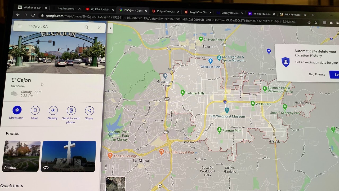Click the Santee city label
Viewport: 339px width, 191px height.
(208, 47)
